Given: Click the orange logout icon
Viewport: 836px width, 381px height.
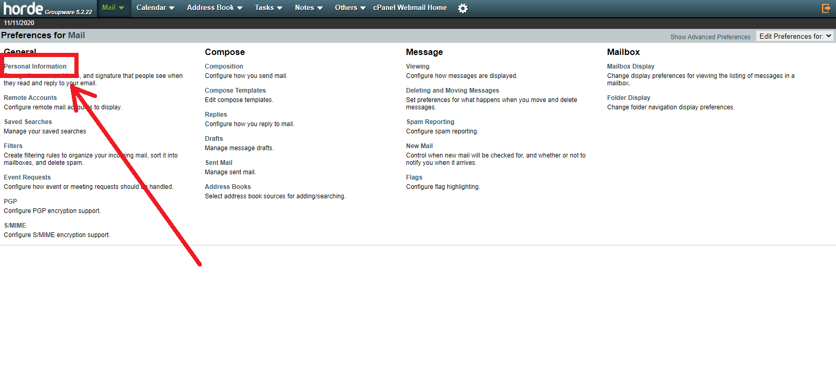Looking at the screenshot, I should click(826, 8).
